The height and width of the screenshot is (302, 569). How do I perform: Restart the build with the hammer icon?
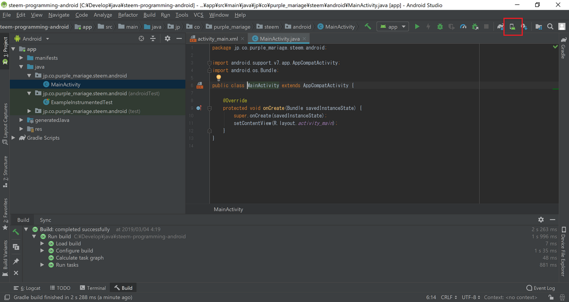coord(16,231)
